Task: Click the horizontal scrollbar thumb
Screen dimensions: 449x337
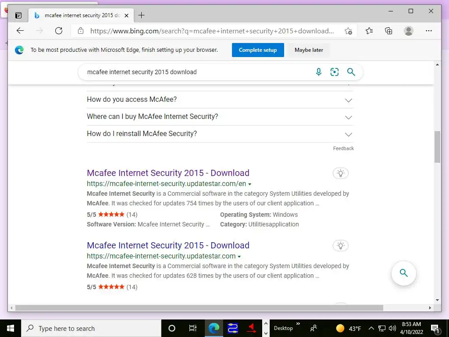Action: [x=199, y=308]
